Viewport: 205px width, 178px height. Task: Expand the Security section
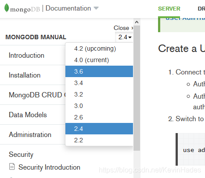(21, 155)
